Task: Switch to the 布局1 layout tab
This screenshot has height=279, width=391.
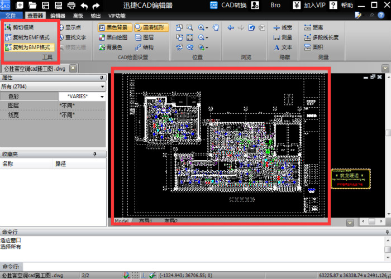Action: 146,221
